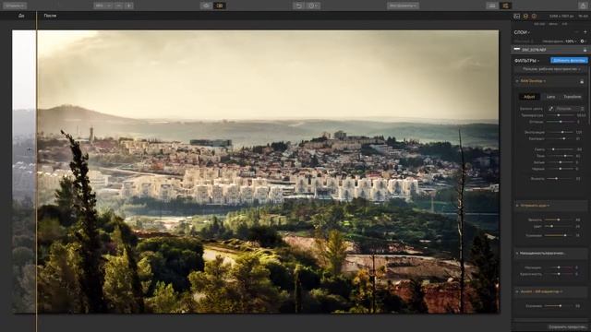Zoom out with the minus button

point(118,6)
